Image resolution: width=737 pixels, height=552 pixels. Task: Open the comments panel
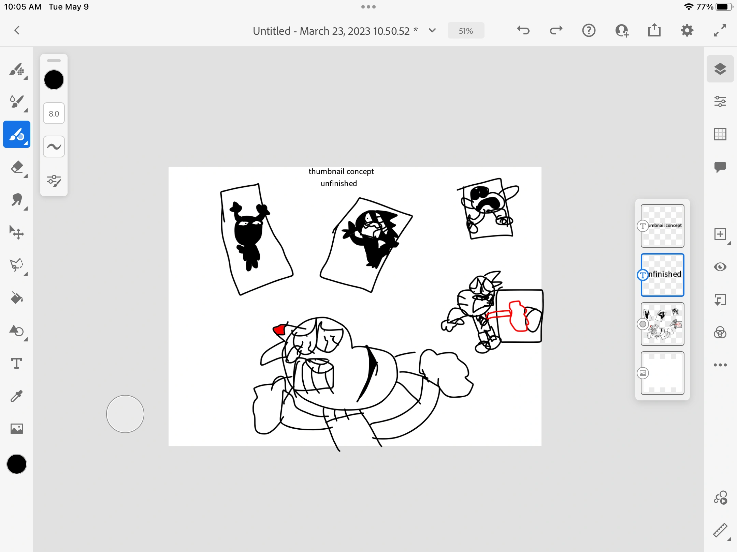click(720, 167)
